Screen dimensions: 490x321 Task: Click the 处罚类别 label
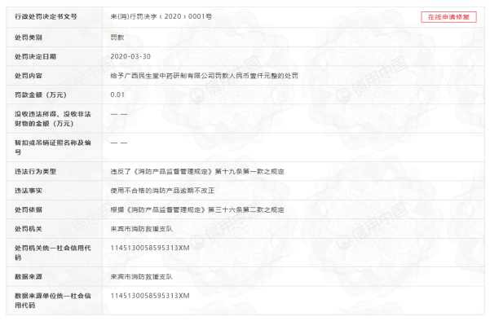coord(29,37)
